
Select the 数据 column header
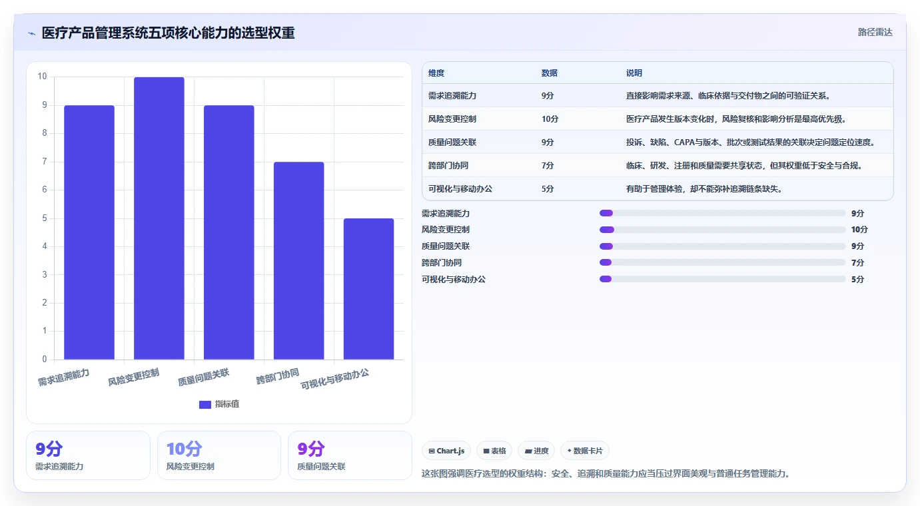[x=550, y=73]
